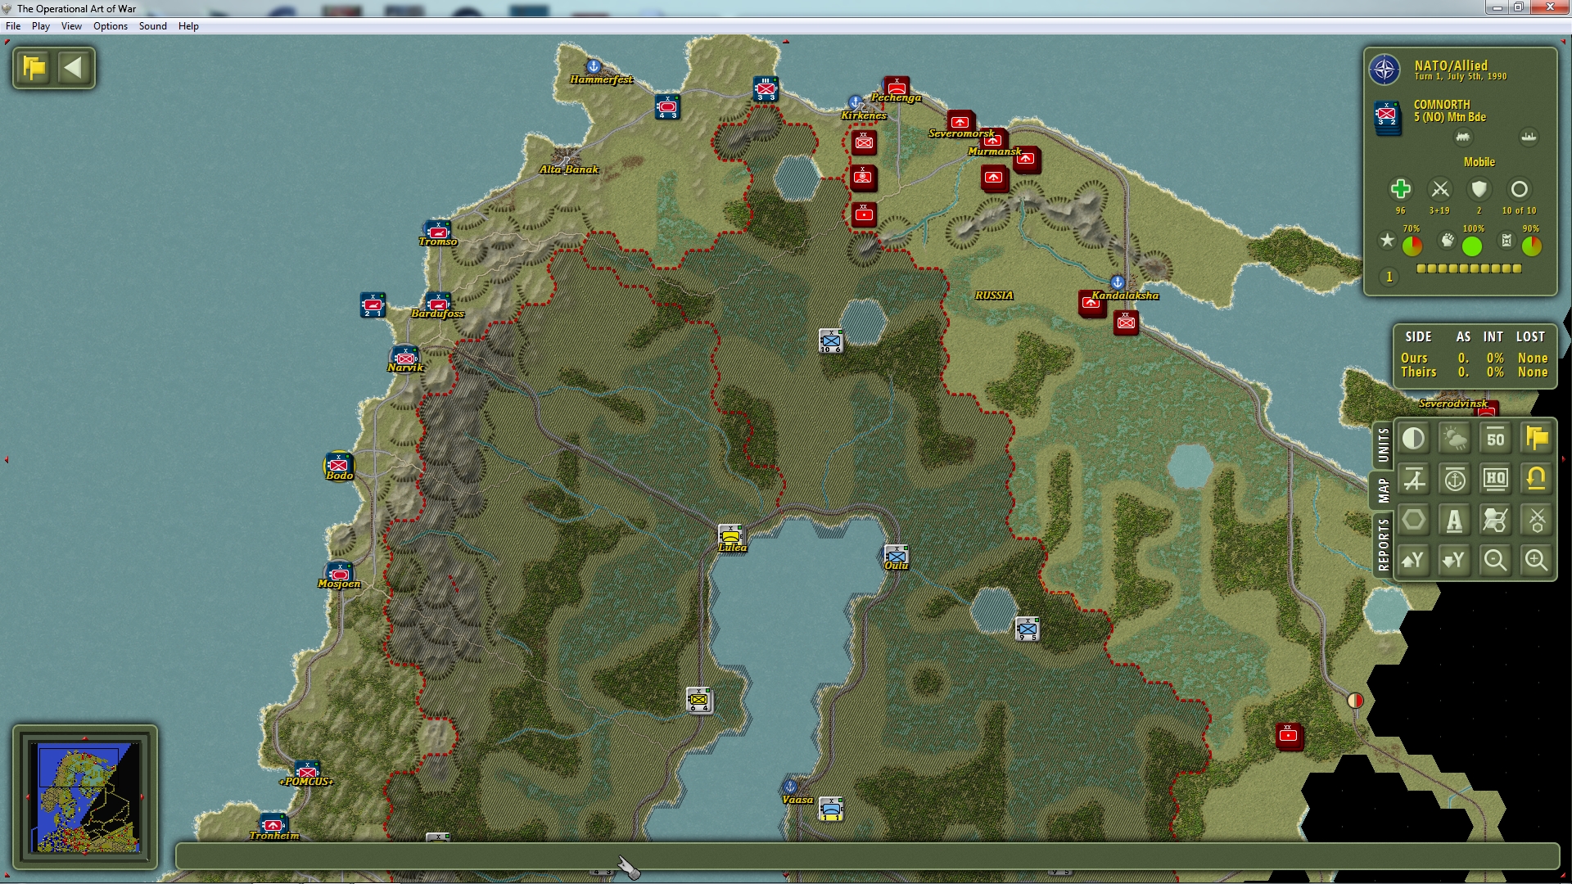
Task: Click the HQ button in the map panel
Action: coord(1496,480)
